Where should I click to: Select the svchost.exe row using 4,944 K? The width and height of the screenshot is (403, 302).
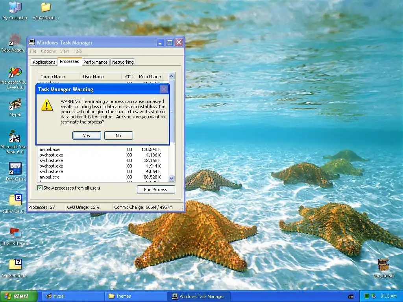(103, 166)
